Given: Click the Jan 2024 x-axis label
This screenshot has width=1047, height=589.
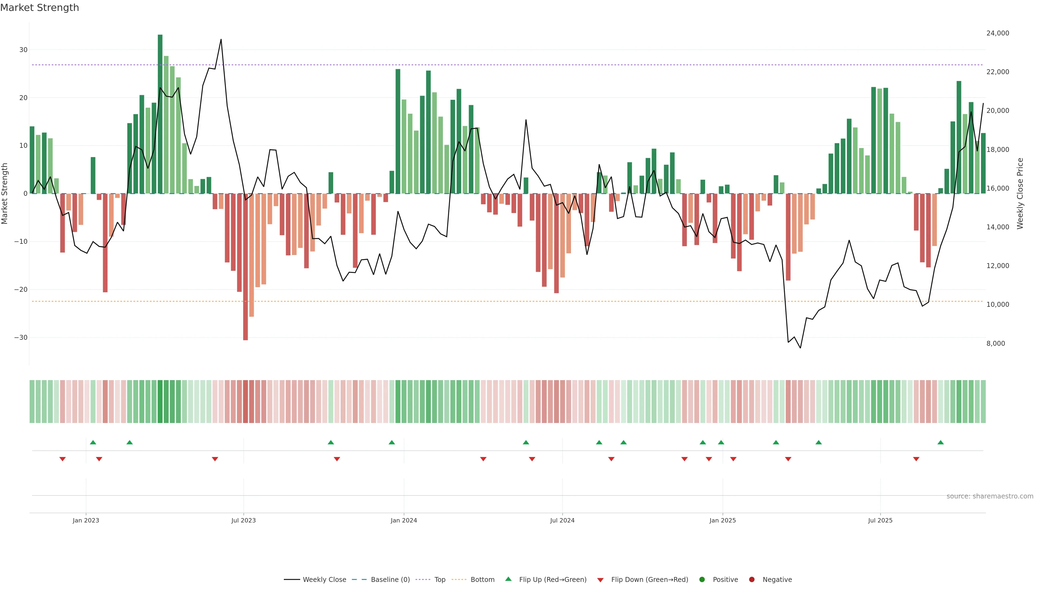Looking at the screenshot, I should coord(404,520).
